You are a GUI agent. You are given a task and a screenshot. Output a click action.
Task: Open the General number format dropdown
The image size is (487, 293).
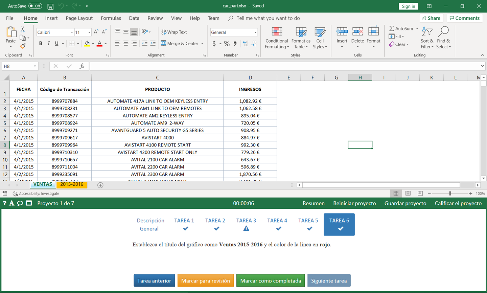click(255, 32)
